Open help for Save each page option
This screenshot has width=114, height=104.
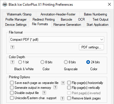[63, 83]
